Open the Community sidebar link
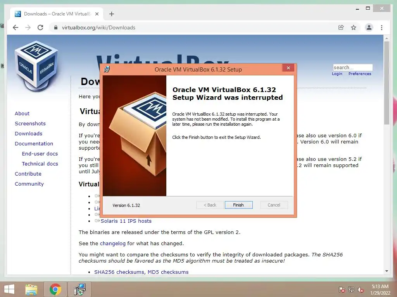The image size is (397, 297). point(29,184)
